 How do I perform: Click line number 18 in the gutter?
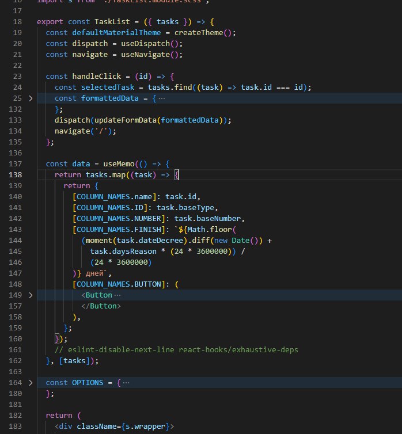point(17,22)
